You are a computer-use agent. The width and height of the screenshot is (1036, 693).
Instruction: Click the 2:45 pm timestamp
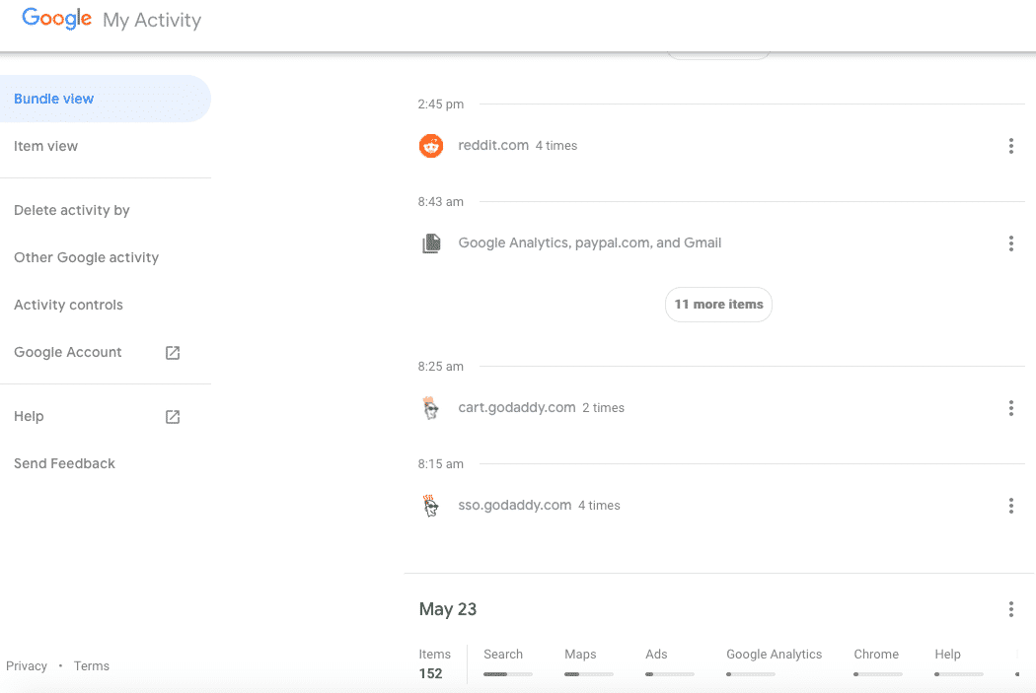click(x=441, y=104)
